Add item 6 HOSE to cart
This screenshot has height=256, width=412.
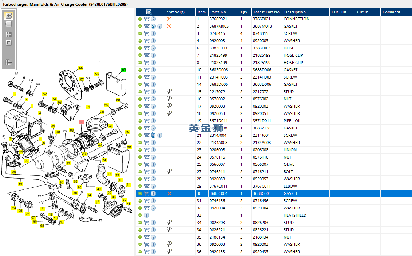[x=147, y=48]
